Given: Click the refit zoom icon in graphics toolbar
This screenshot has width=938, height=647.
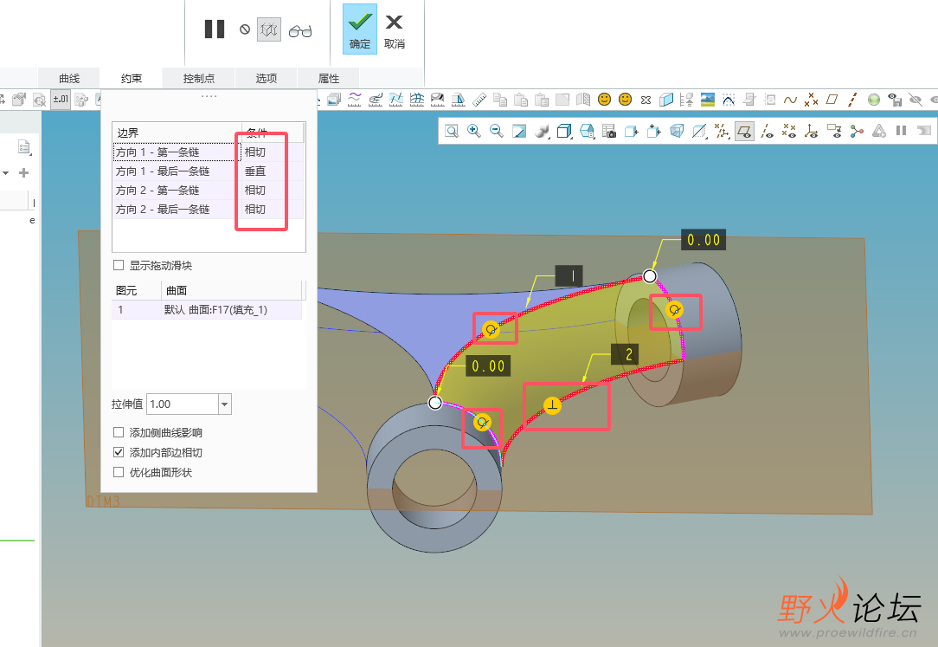Looking at the screenshot, I should coord(452,131).
